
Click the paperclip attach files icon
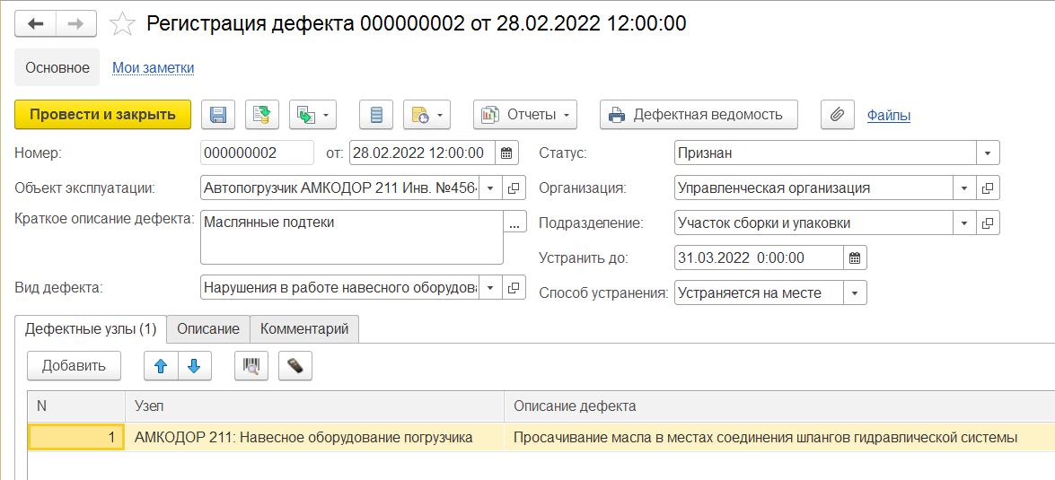tap(837, 115)
